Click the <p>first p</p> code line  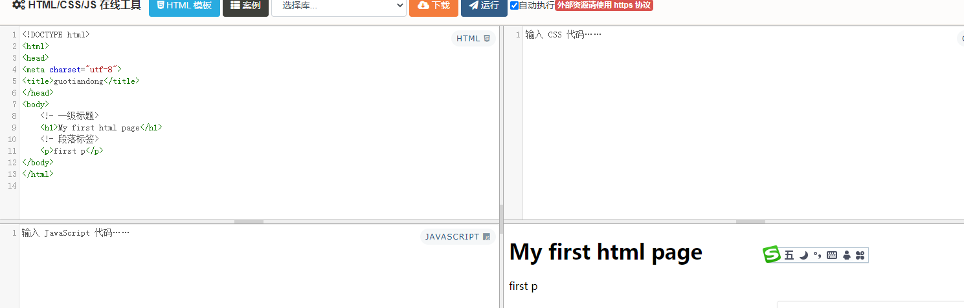click(72, 151)
